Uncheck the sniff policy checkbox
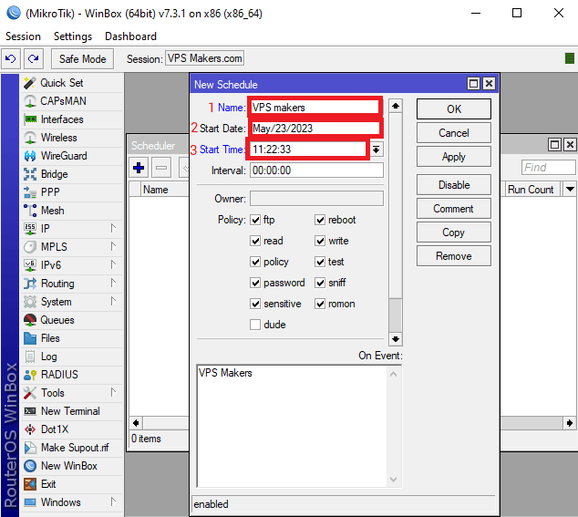The image size is (578, 517). (x=320, y=284)
